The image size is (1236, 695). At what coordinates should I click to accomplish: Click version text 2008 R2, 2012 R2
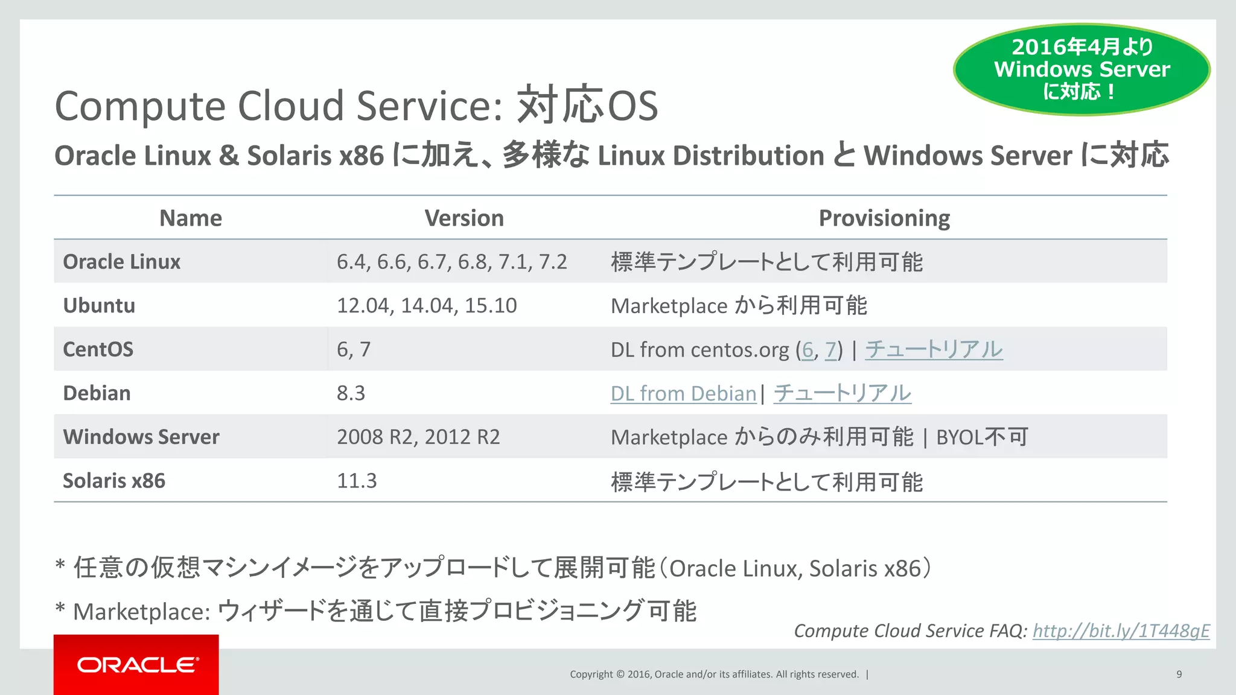418,437
